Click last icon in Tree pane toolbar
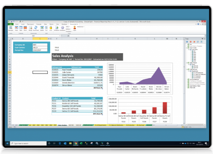Viewport: 213px width, 154px height. pos(201,42)
